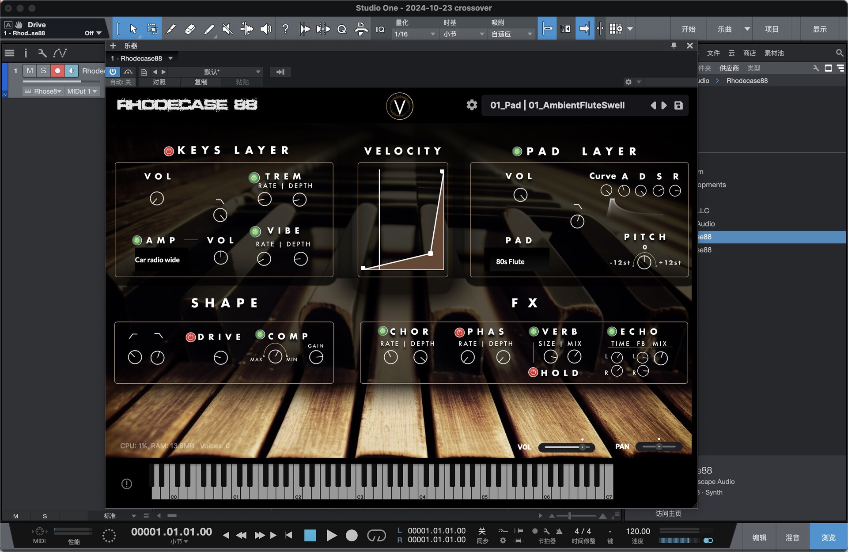Viewport: 848px width, 552px height.
Task: Enable the PHAS phaser effect
Action: [x=459, y=332]
